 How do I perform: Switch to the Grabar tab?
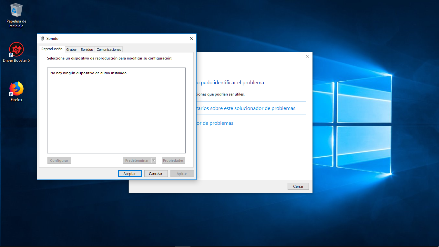72,50
